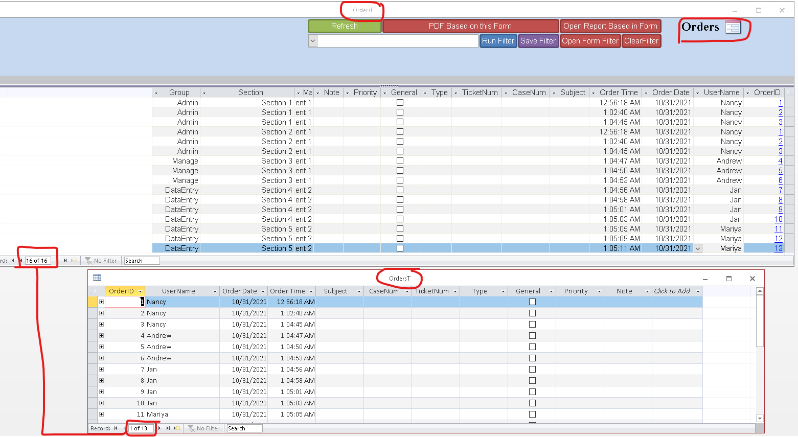Click the form icon beside the Orders title
The width and height of the screenshot is (798, 437).
coord(733,27)
